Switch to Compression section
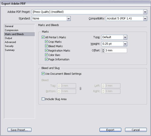Image resolution: width=151 pixels, height=136 pixels. pyautogui.click(x=19, y=30)
